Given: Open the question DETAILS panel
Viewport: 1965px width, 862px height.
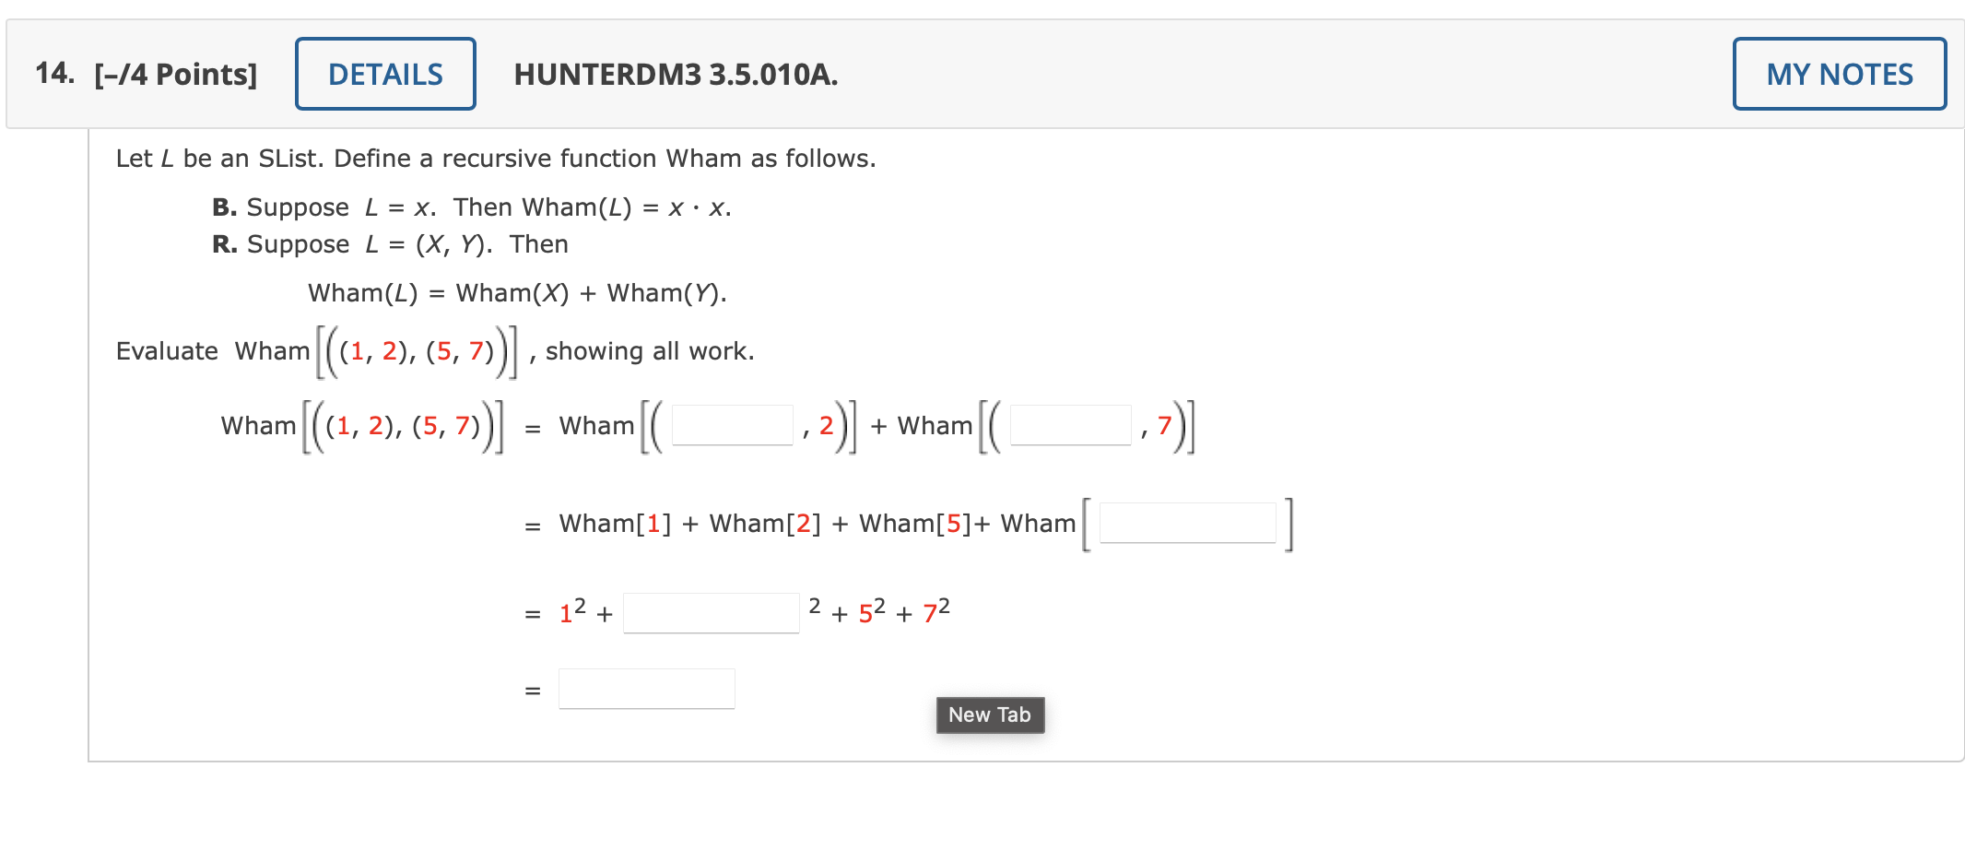Looking at the screenshot, I should coord(384,73).
